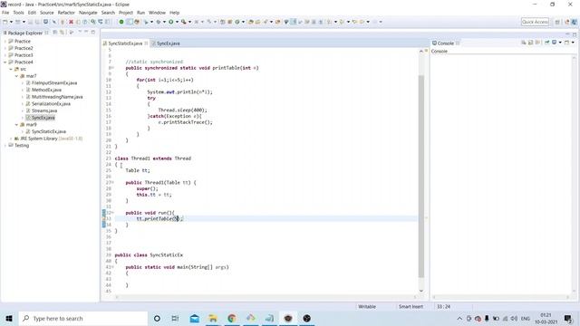The image size is (580, 326).
Task: Select MultithreadingName.java in Package Explorer
Action: (x=57, y=97)
